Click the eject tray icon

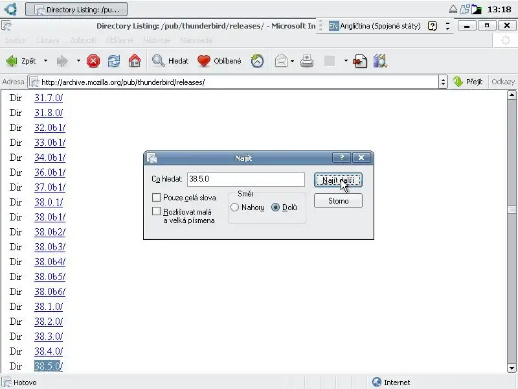453,9
